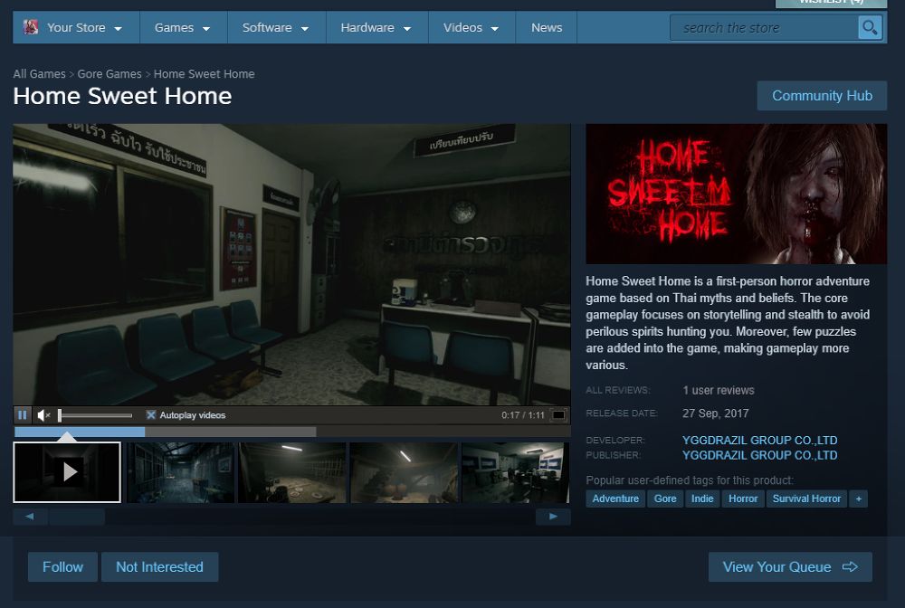905x608 pixels.
Task: Open the Community Hub
Action: click(x=822, y=96)
